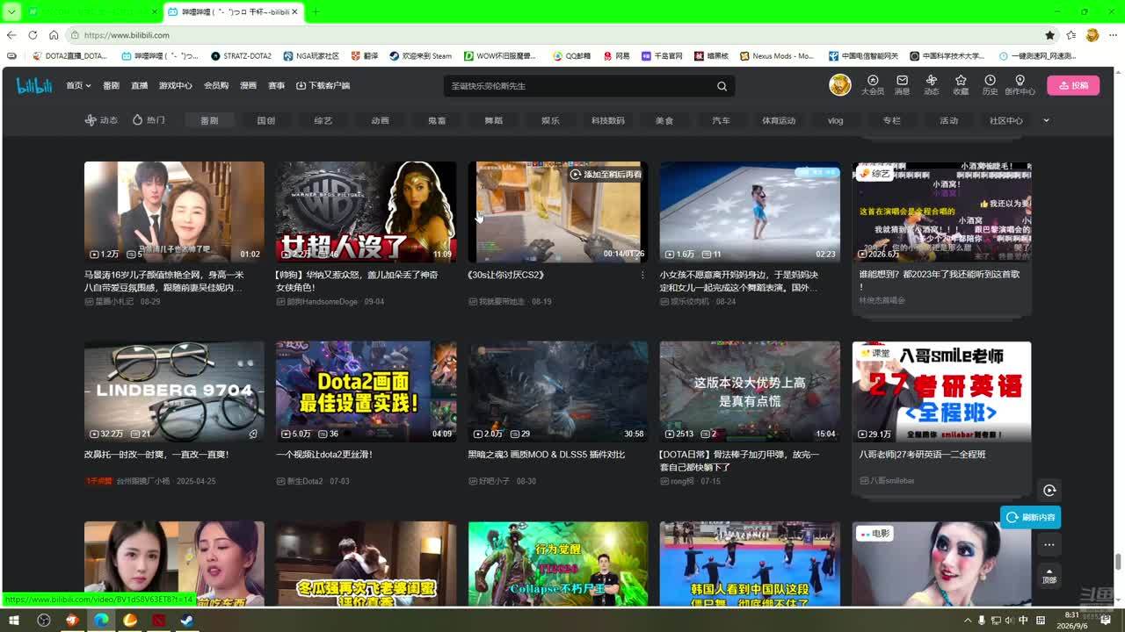Click the 大会员 membership icon
1125x632 pixels.
873,80
